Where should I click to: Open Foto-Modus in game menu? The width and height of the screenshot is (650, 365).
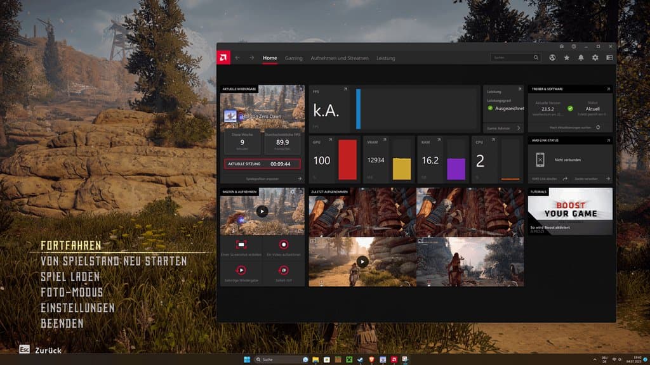[72, 292]
